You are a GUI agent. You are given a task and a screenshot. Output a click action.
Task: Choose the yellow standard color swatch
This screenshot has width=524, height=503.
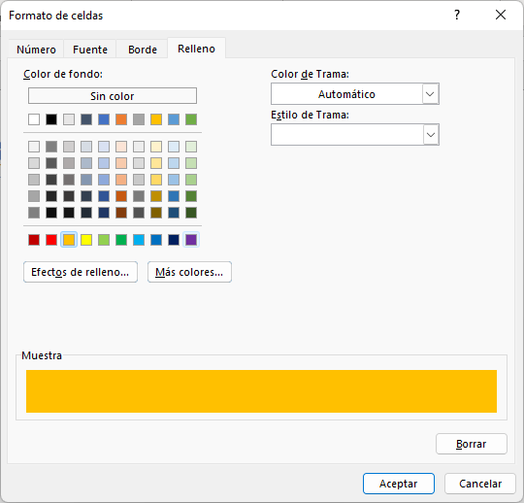(86, 240)
